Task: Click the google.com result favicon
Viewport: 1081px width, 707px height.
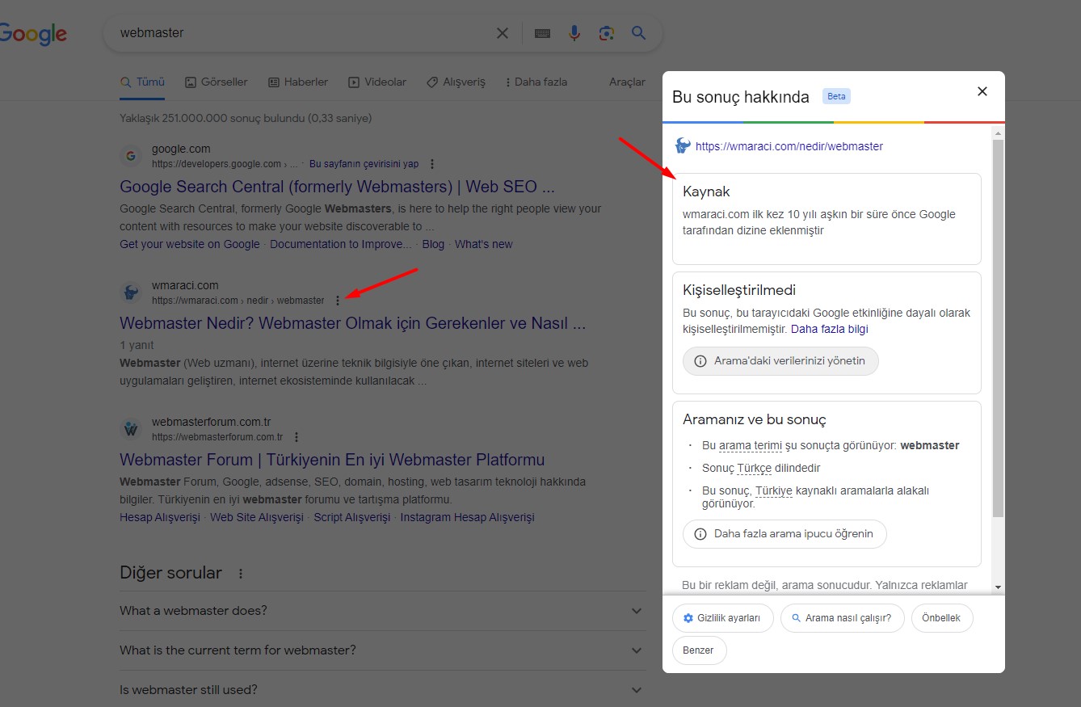Action: coord(131,156)
